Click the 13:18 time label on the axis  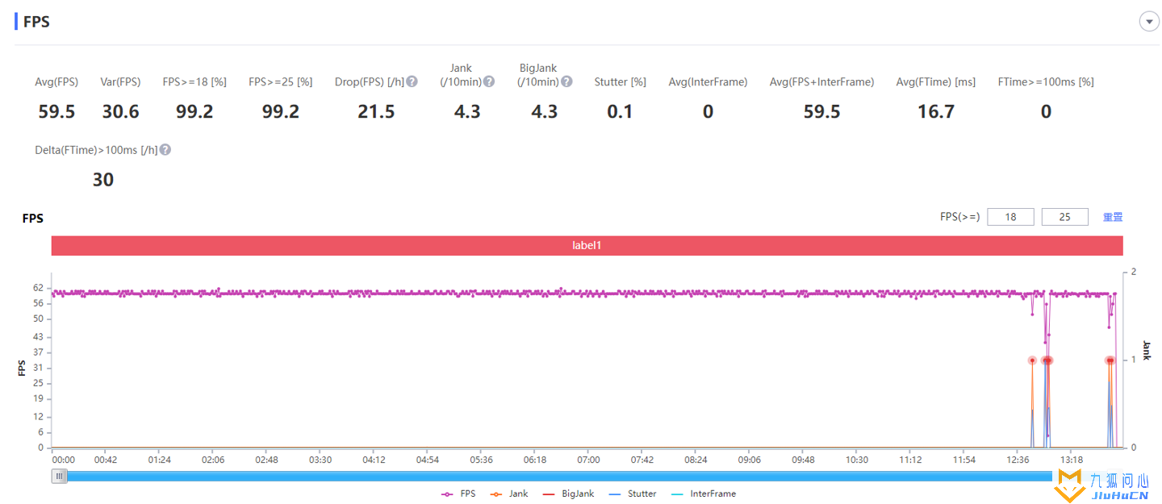click(1071, 460)
